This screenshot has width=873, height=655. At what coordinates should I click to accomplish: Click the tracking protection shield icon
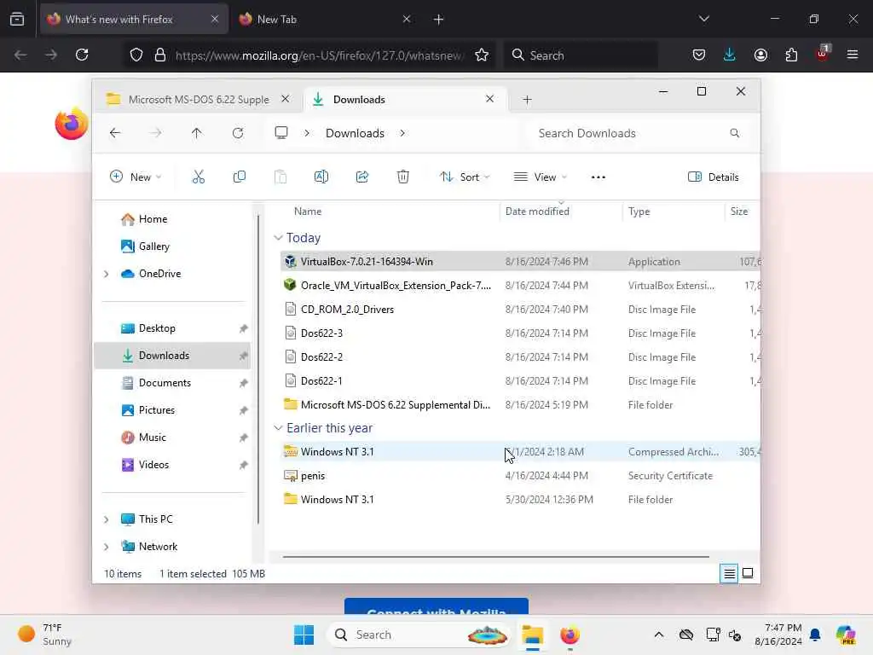tap(136, 55)
